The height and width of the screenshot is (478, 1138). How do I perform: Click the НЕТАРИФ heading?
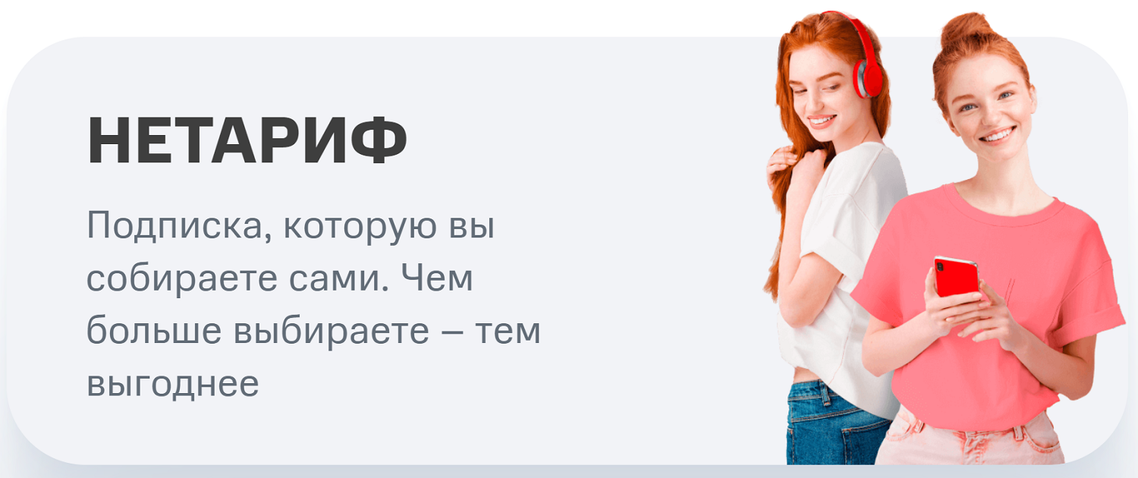coord(247,142)
